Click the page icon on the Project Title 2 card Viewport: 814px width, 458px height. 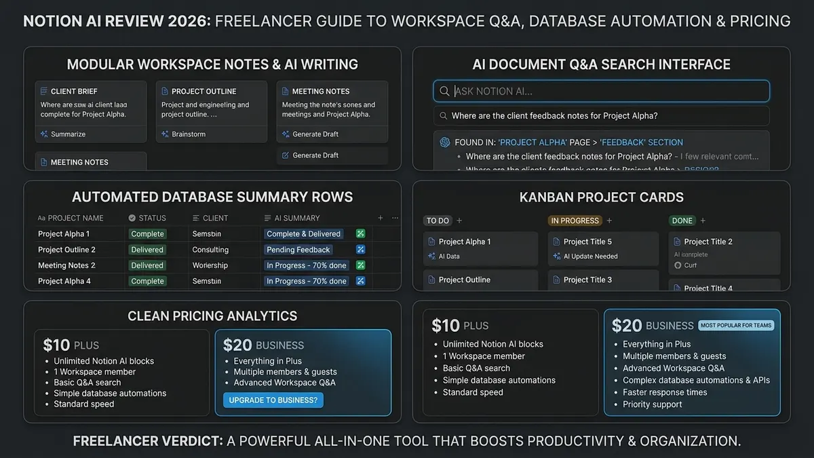click(x=676, y=242)
